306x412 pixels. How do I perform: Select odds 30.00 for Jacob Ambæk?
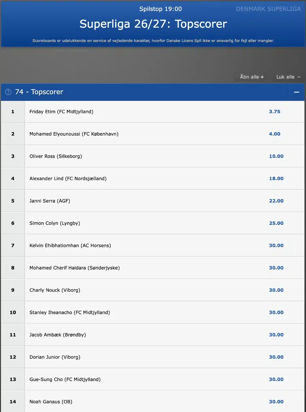(276, 335)
